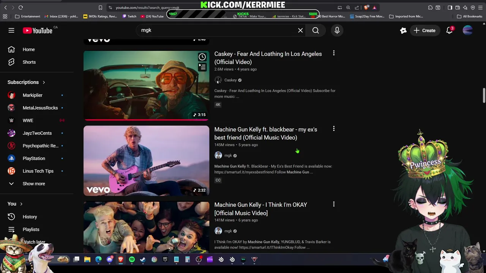
Task: Click the browser forward arrow
Action: 13,8
